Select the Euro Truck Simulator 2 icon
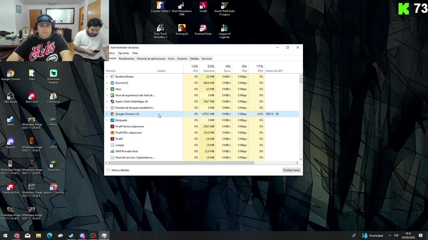The height and width of the screenshot is (240, 428). [160, 31]
